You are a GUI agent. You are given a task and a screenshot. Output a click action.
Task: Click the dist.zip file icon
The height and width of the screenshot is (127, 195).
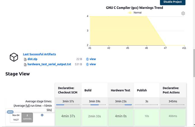(25, 59)
